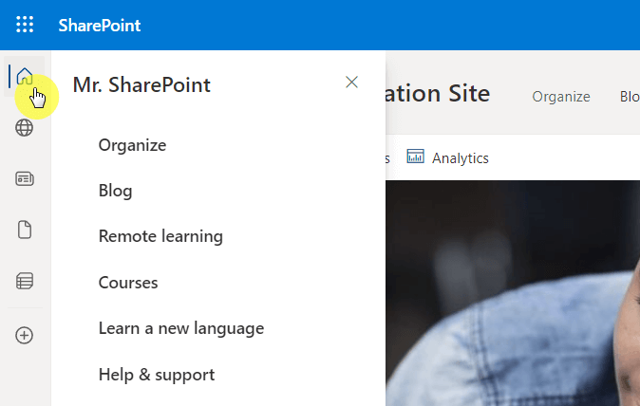The width and height of the screenshot is (640, 406).
Task: Open Courses link in panel
Action: (128, 283)
